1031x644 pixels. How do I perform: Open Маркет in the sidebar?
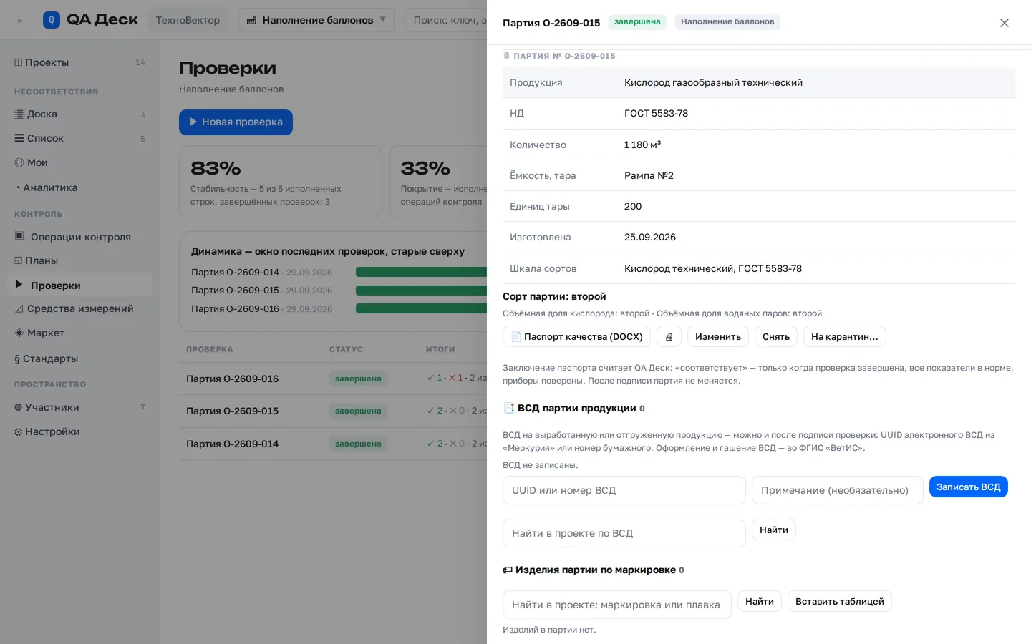[x=79, y=333]
